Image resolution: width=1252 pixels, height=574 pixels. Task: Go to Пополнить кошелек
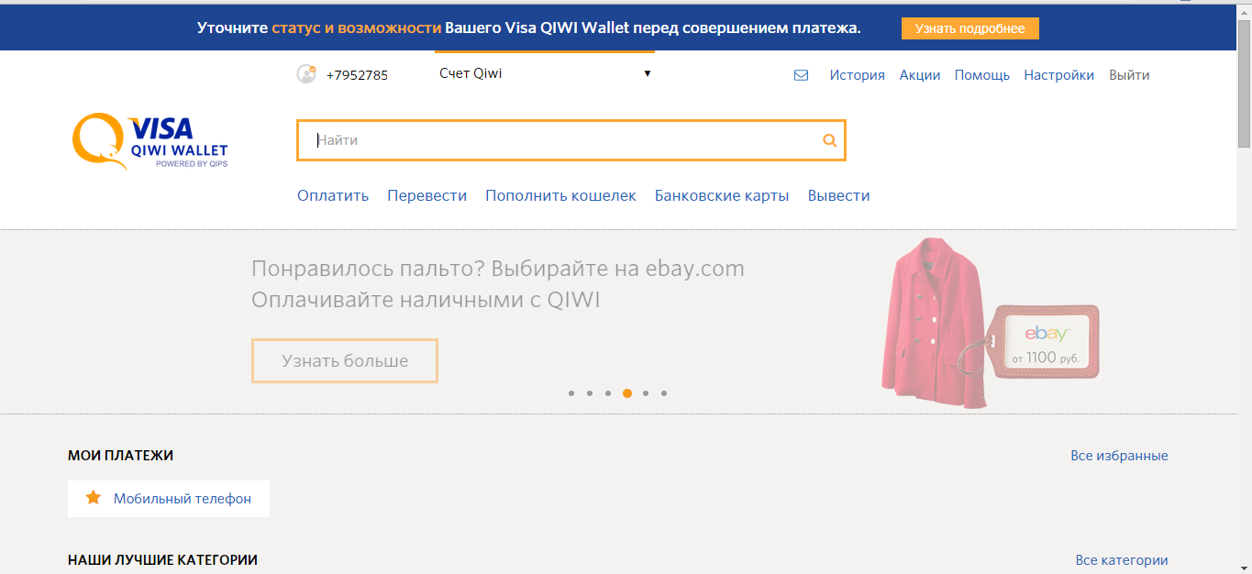560,195
